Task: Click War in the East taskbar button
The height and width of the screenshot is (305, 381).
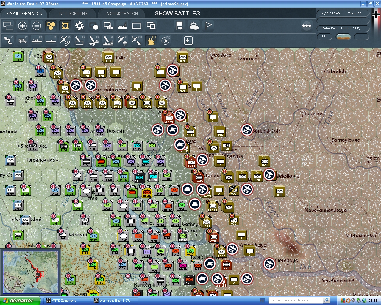Action: (x=114, y=301)
